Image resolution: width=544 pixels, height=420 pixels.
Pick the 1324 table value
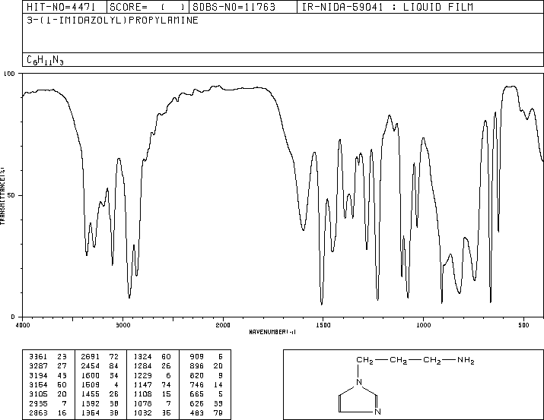142,357
